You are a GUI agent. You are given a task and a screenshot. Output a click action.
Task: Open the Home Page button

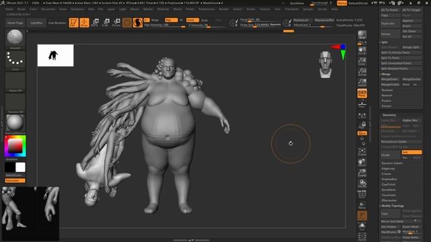pyautogui.click(x=15, y=23)
